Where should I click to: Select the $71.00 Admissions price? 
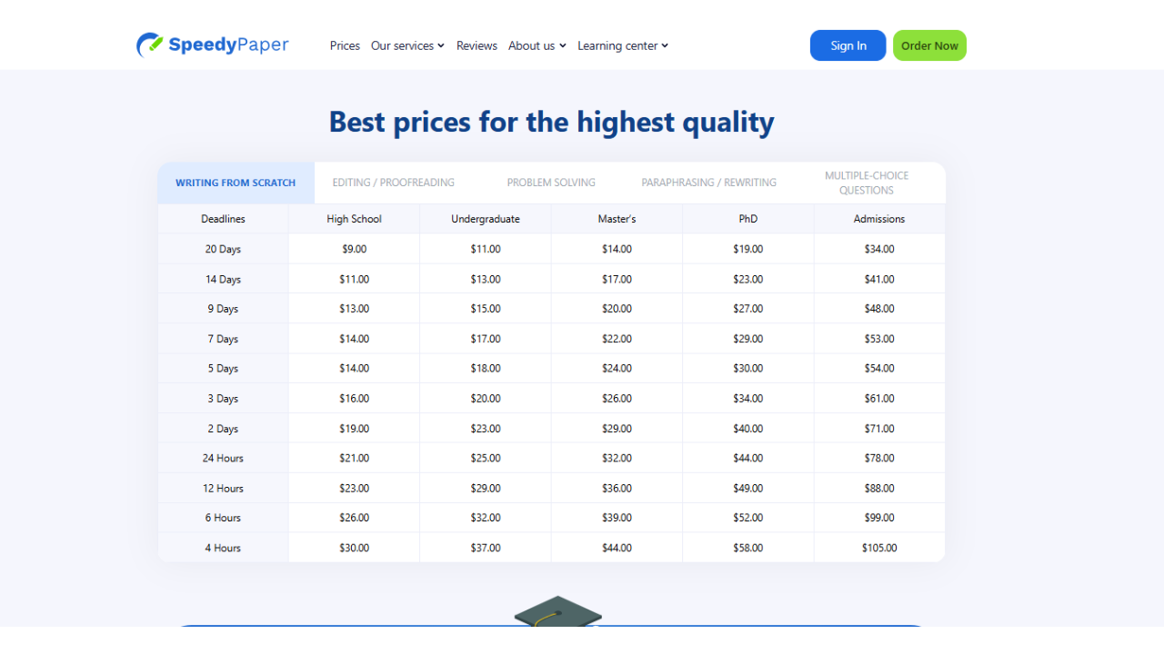click(879, 429)
